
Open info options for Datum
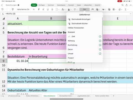(x=100, y=49)
